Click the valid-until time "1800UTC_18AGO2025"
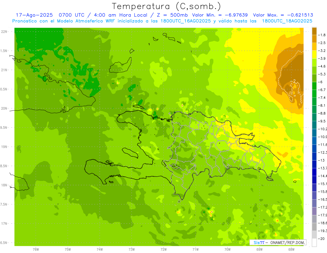This screenshot has height=253, width=327. pyautogui.click(x=287, y=21)
